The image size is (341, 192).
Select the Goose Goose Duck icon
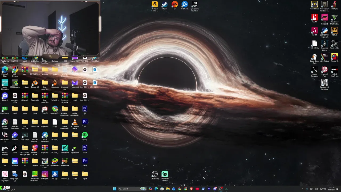(x=314, y=58)
